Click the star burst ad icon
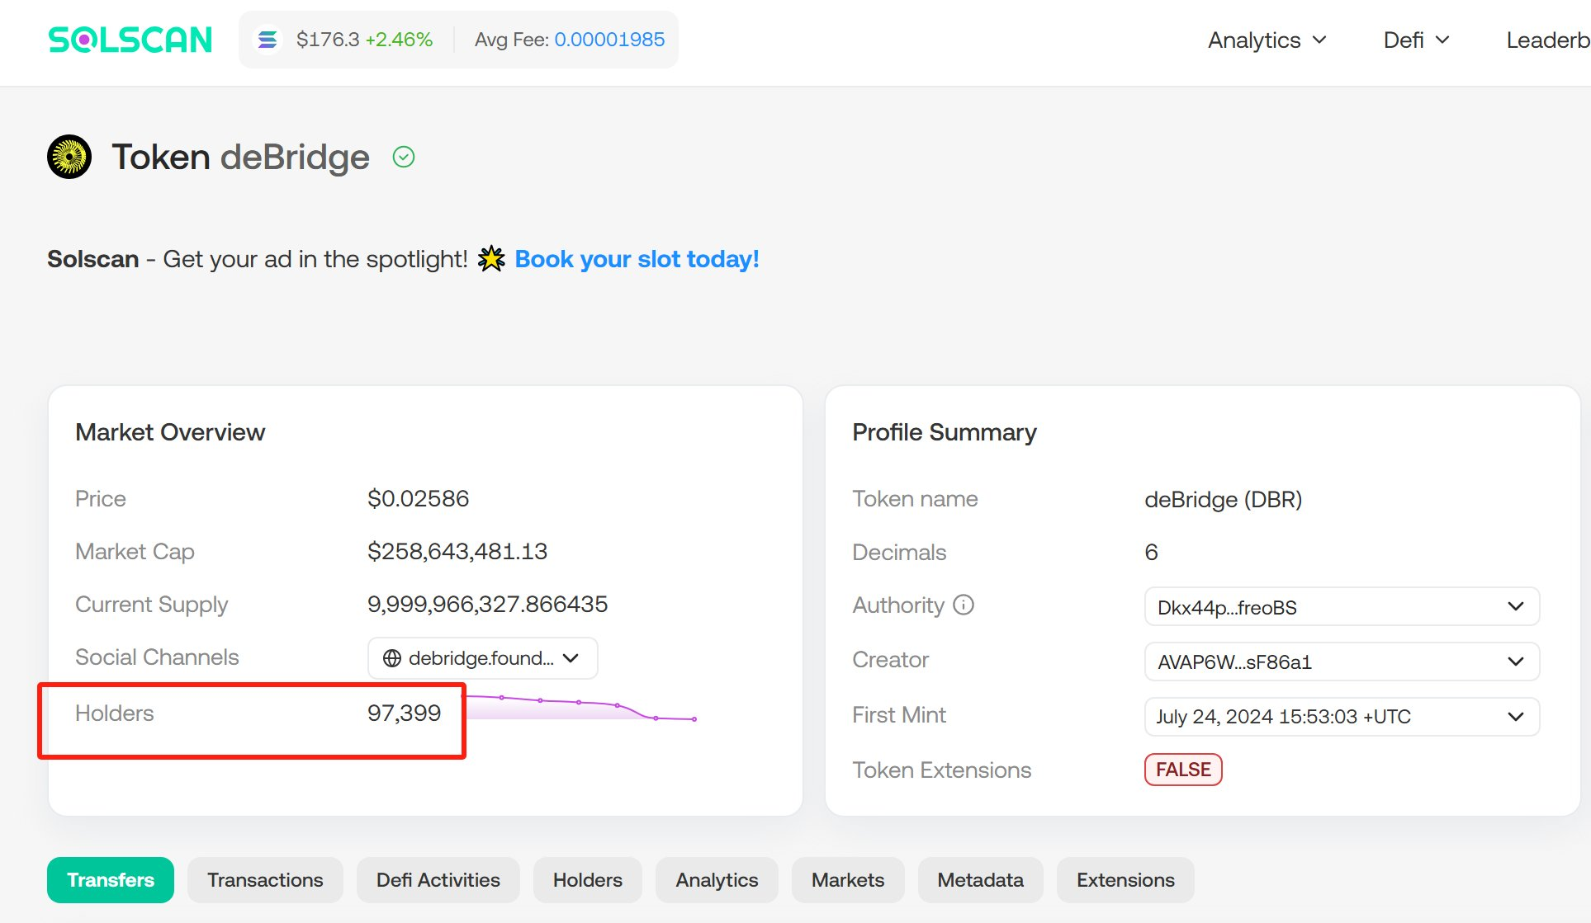 [491, 259]
